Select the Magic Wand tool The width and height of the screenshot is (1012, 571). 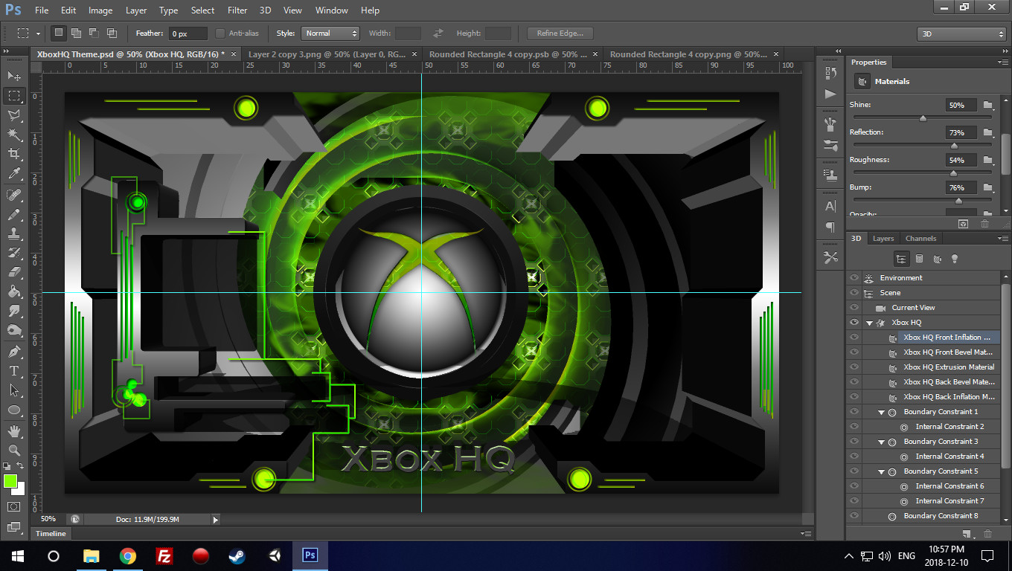(14, 135)
